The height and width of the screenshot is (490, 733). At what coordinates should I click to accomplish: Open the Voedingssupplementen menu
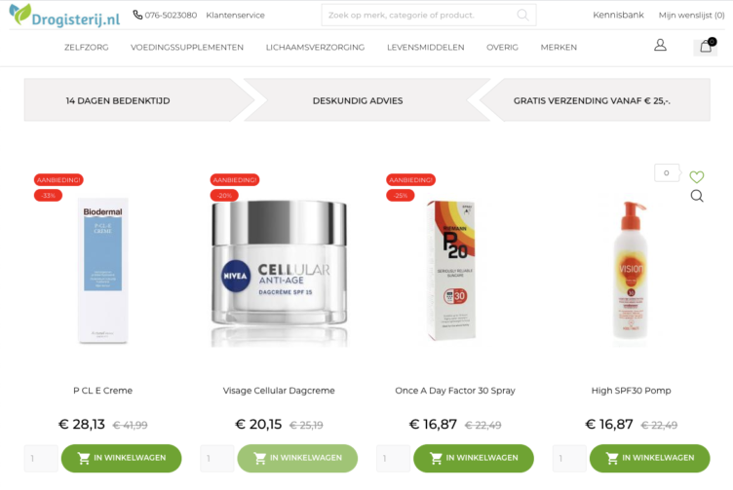coord(187,47)
